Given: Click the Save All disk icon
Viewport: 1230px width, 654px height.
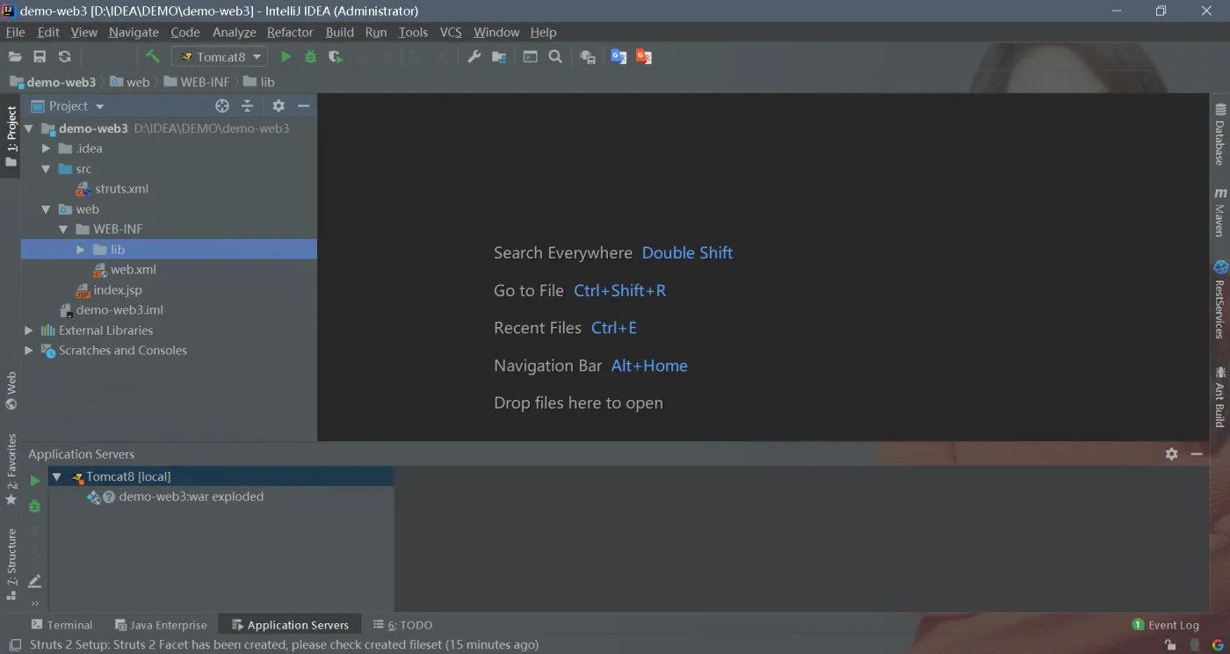Looking at the screenshot, I should point(40,56).
